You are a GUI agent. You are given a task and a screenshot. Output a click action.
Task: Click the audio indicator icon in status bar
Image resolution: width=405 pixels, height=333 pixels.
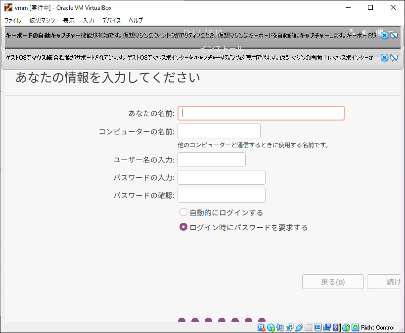coord(280,328)
